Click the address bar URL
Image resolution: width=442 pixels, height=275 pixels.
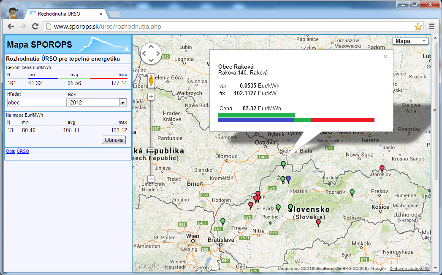point(107,27)
